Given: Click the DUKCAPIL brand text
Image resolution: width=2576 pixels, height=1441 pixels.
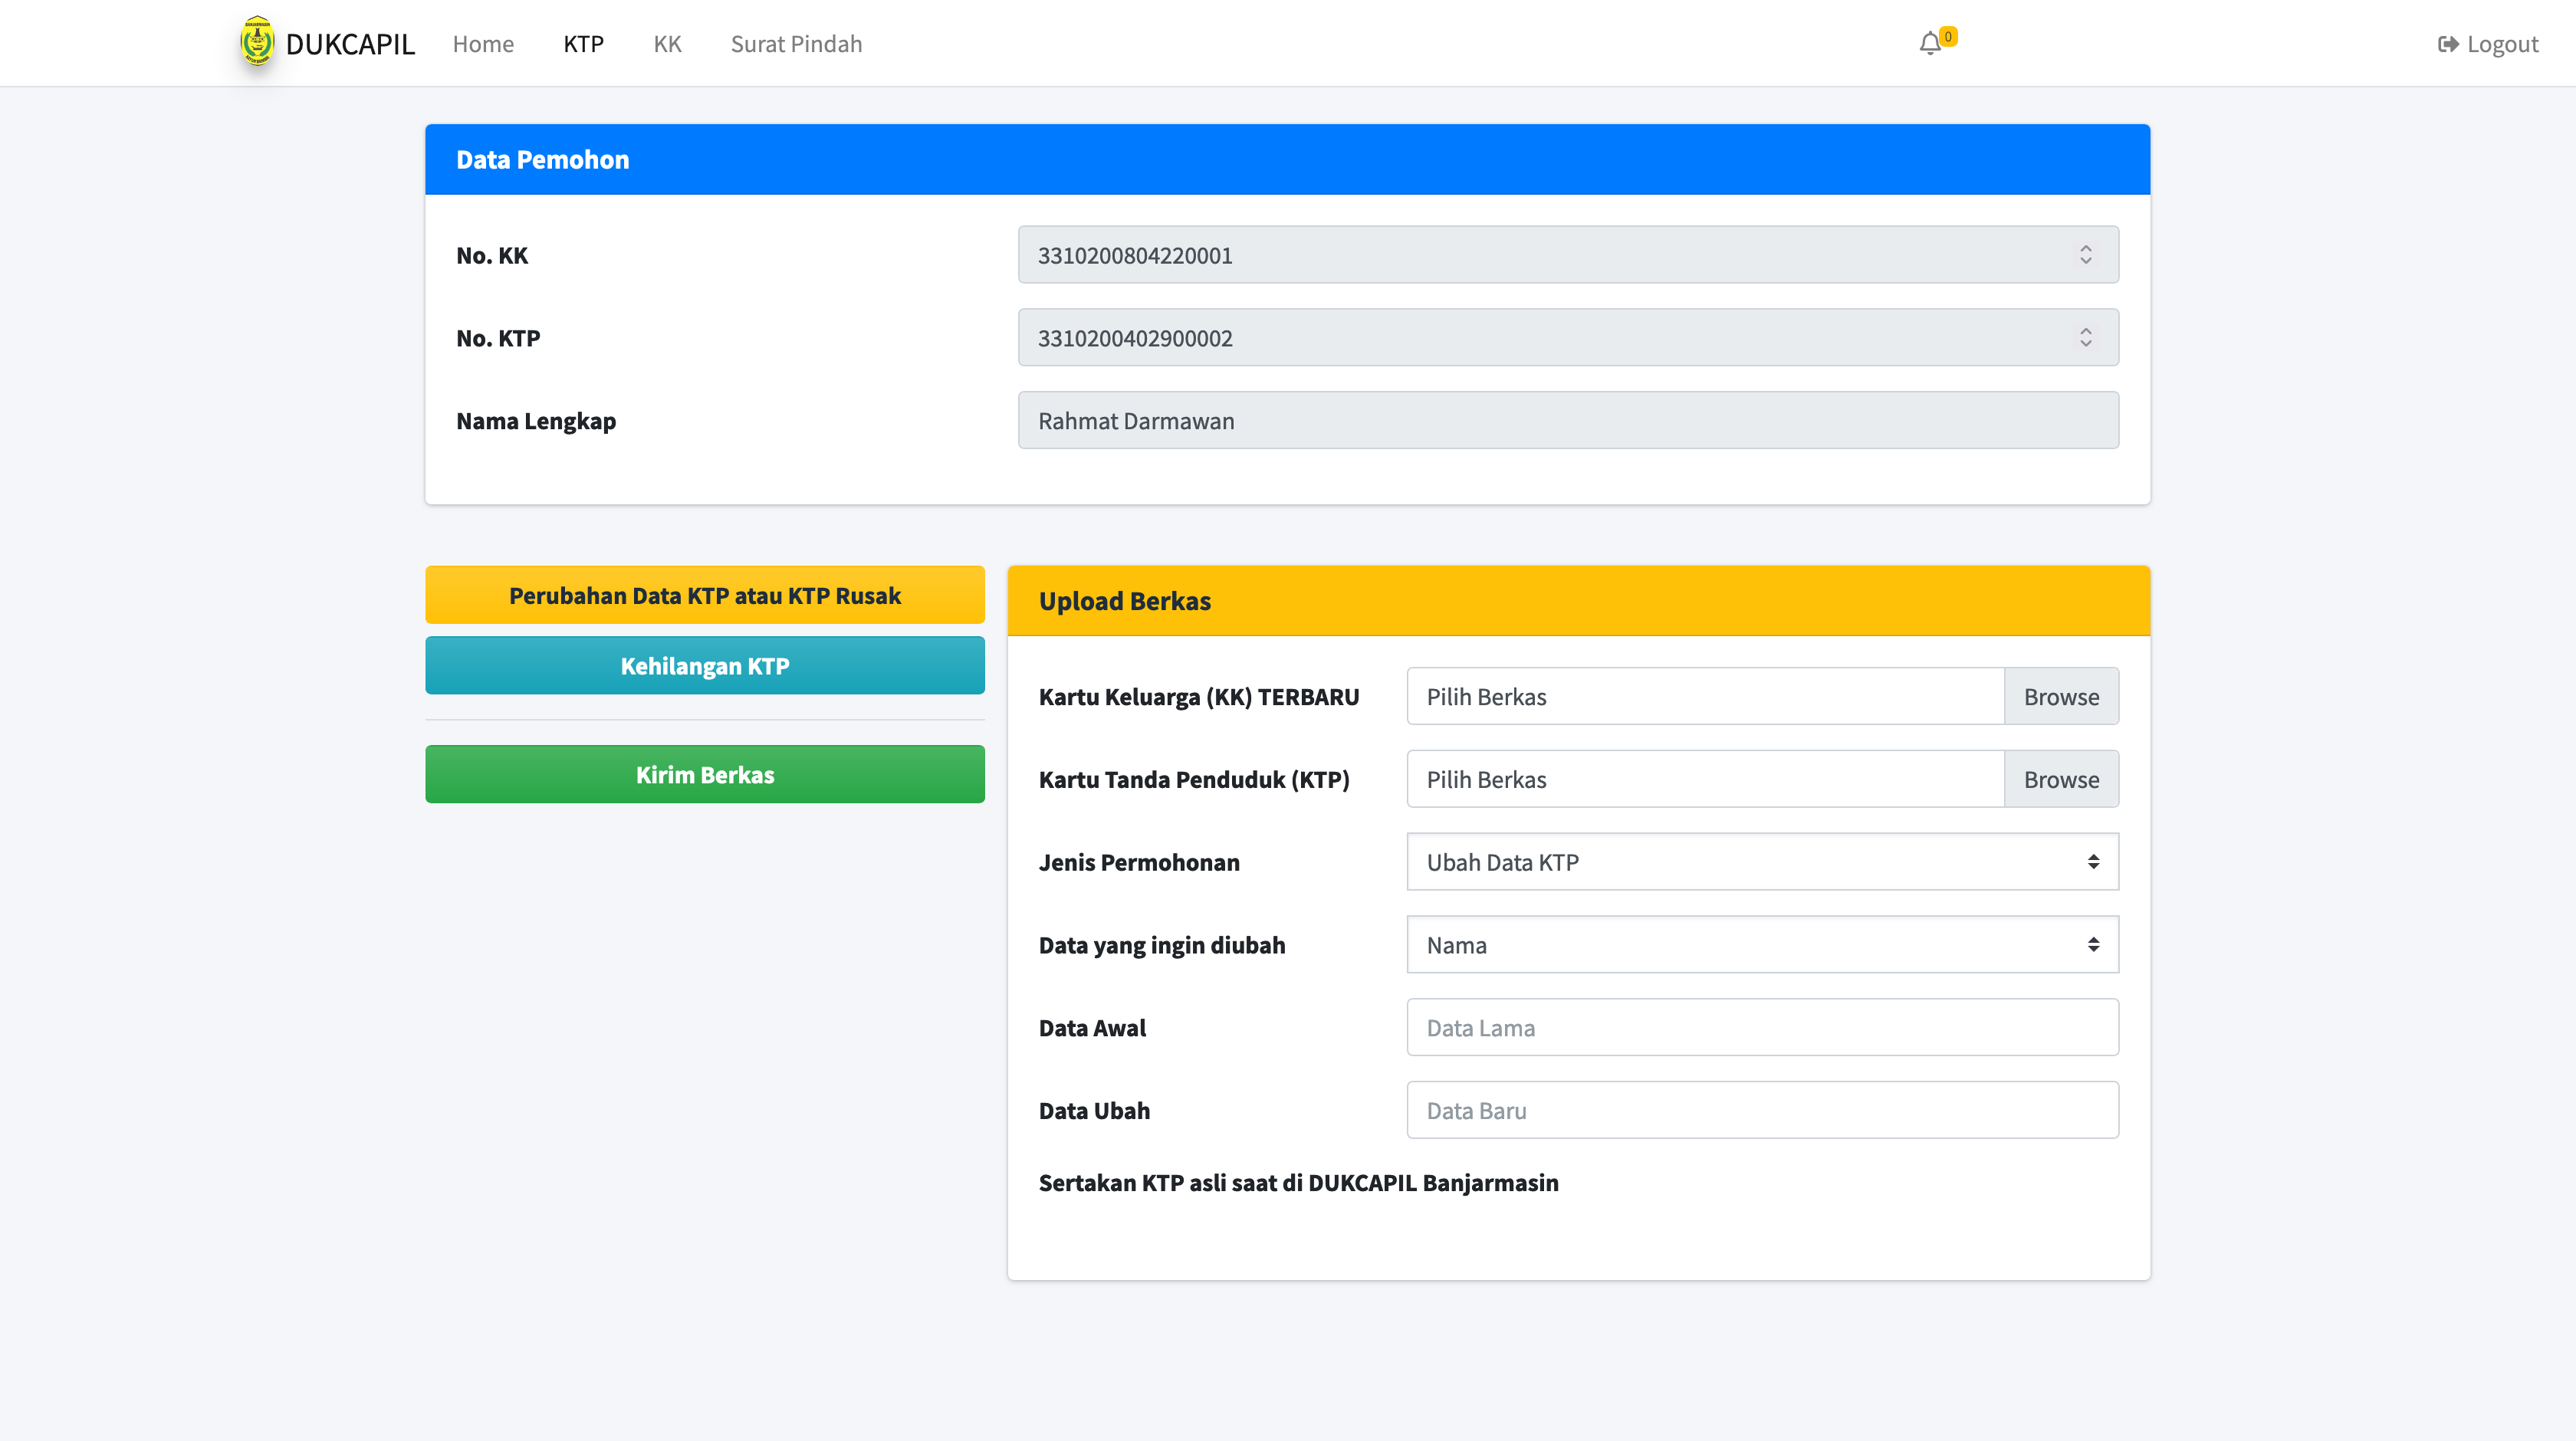Looking at the screenshot, I should pos(350,44).
